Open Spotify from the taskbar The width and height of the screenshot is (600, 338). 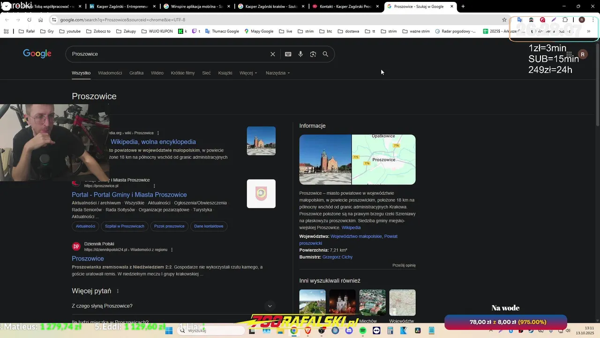363,330
